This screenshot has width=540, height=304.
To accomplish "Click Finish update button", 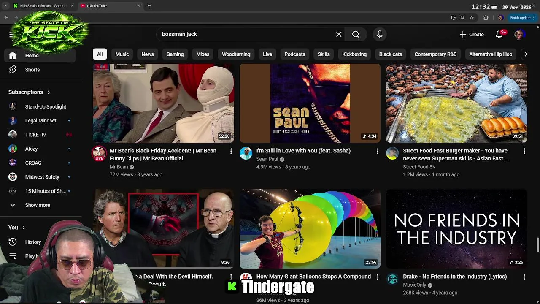I will 522,18.
